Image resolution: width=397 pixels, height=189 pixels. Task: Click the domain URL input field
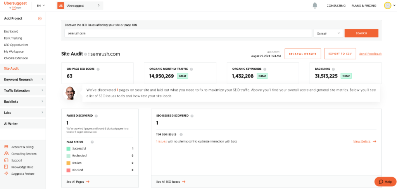[188, 33]
